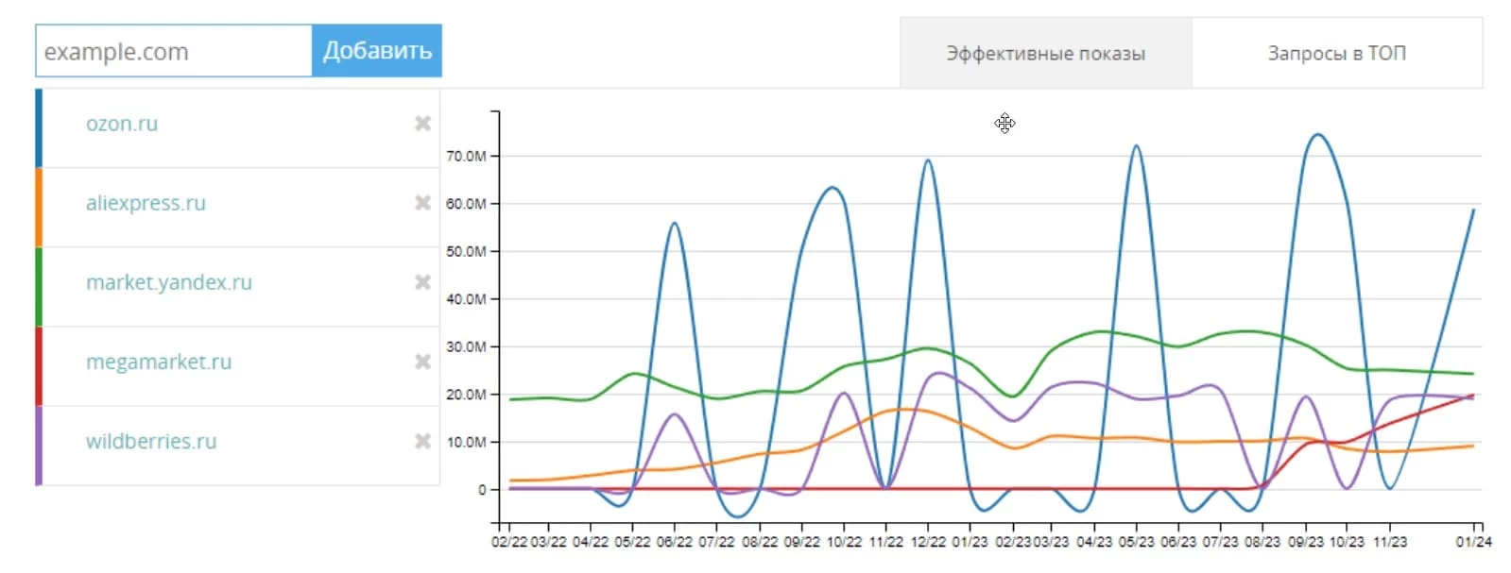The height and width of the screenshot is (573, 1511).
Task: Remove aliexpress.ru using the X icon
Action: 422,203
